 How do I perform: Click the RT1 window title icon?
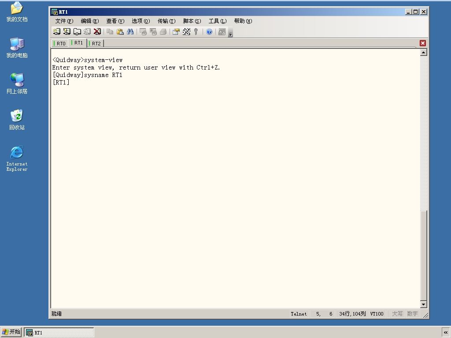coord(54,12)
